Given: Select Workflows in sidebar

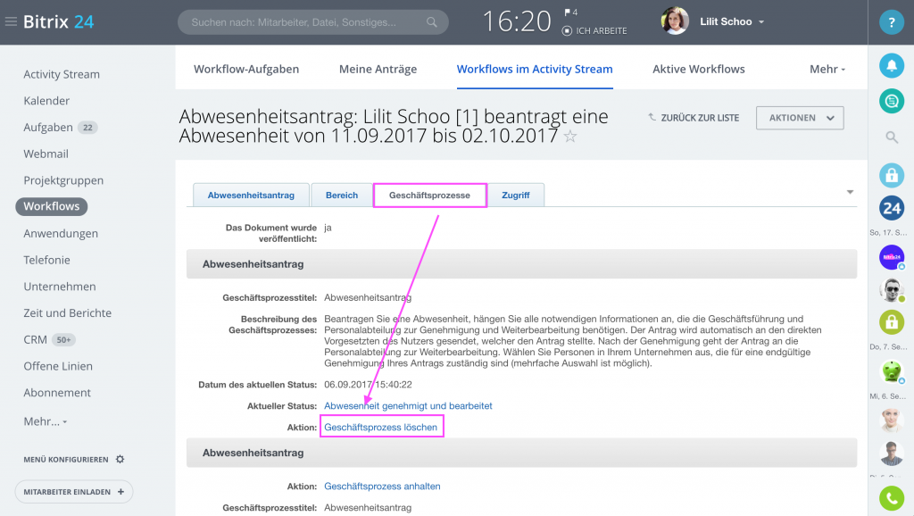Looking at the screenshot, I should tap(51, 206).
